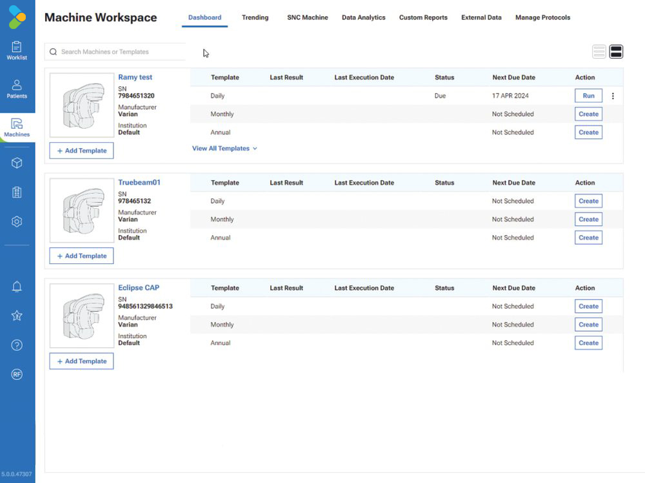The width and height of the screenshot is (645, 483).
Task: Click the star favorites sidebar icon
Action: coord(17,316)
